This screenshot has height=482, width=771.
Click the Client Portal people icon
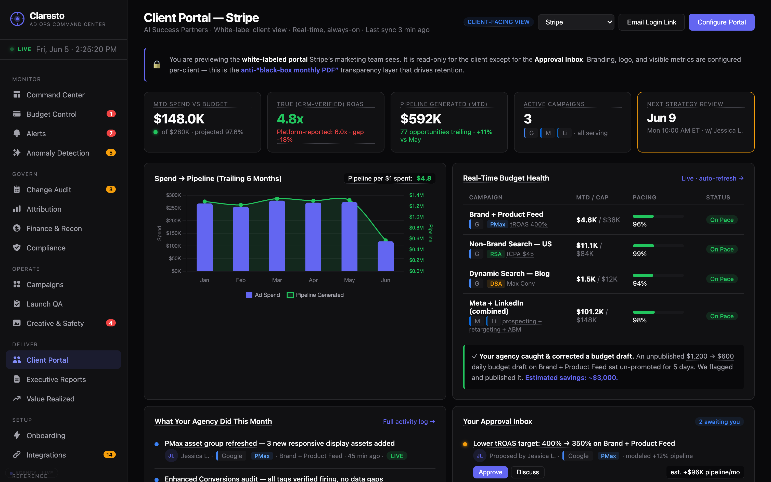(17, 360)
